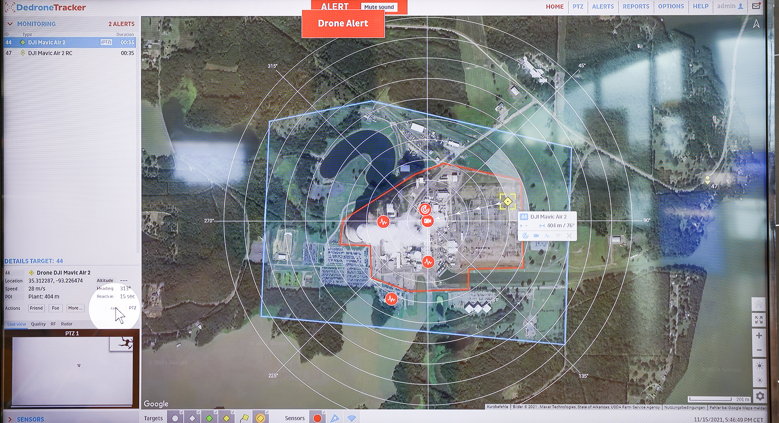The image size is (779, 423).
Task: Expand the SENSORS panel chevron
Action: 10,419
